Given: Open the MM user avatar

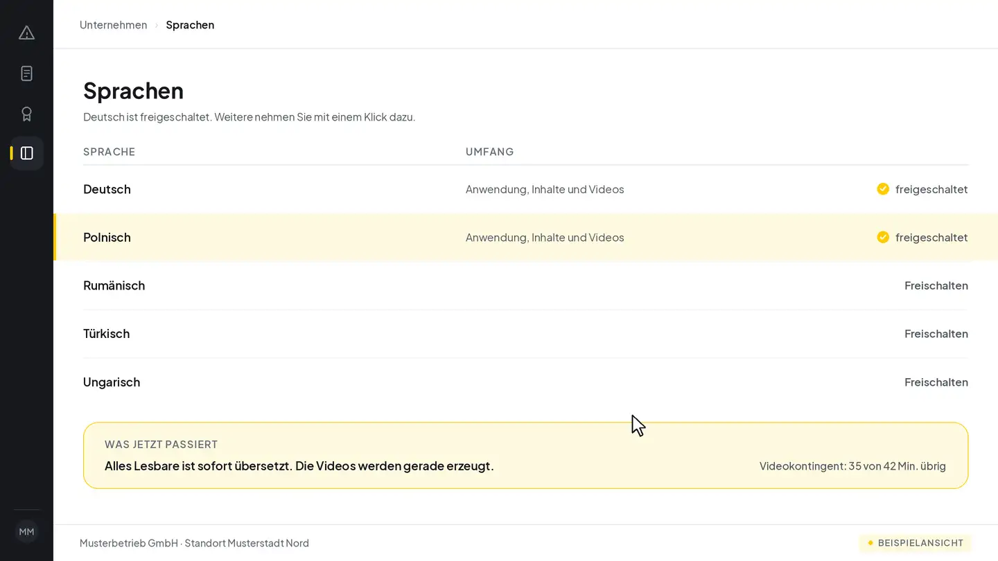Looking at the screenshot, I should point(26,532).
